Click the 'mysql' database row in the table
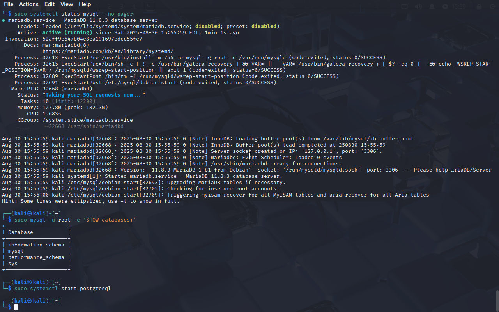Viewport: 499px width, 312px height. 16,251
